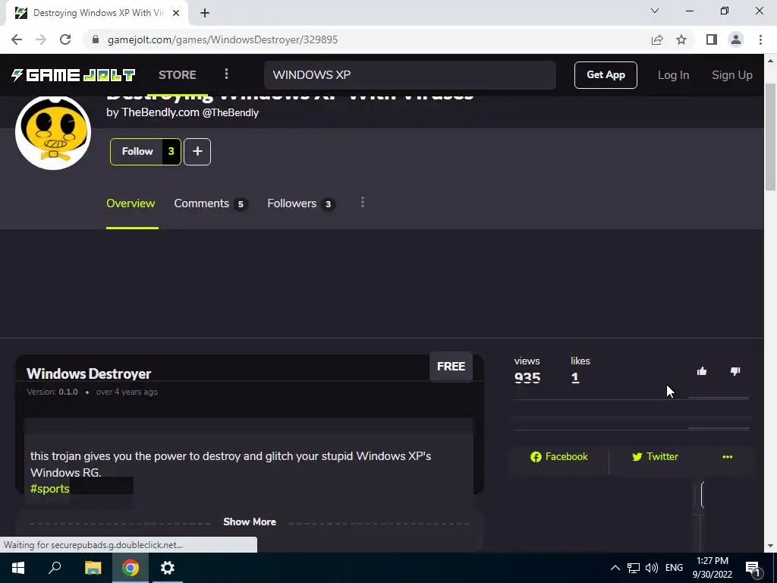The image size is (777, 583).
Task: Open a new browser tab
Action: click(205, 13)
